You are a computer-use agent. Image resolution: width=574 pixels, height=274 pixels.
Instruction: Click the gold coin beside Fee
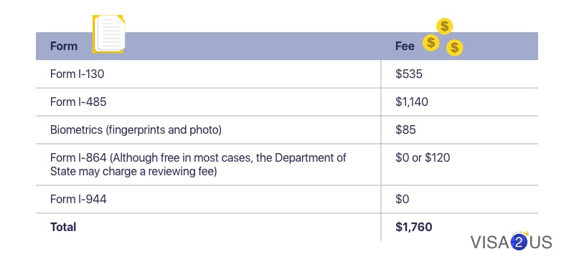point(431,43)
